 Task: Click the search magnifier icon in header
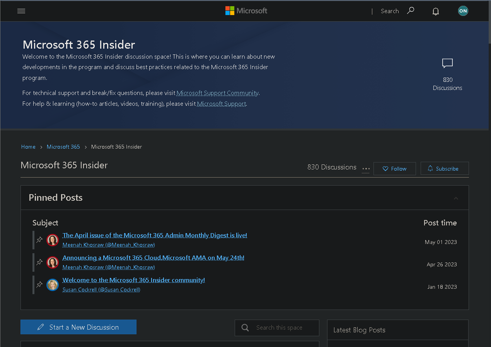click(x=411, y=11)
